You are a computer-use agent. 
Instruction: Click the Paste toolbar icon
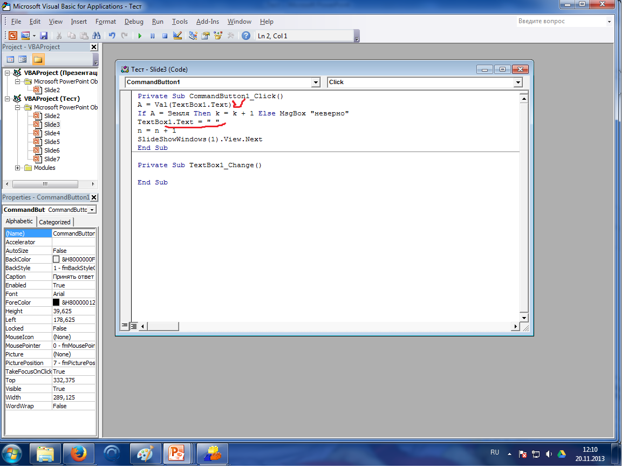click(84, 36)
